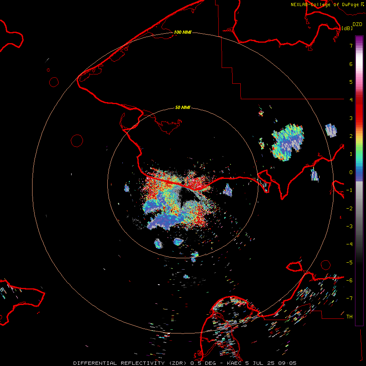Click the 4 value on color scale
The height and width of the screenshot is (366, 366).
pos(351,100)
